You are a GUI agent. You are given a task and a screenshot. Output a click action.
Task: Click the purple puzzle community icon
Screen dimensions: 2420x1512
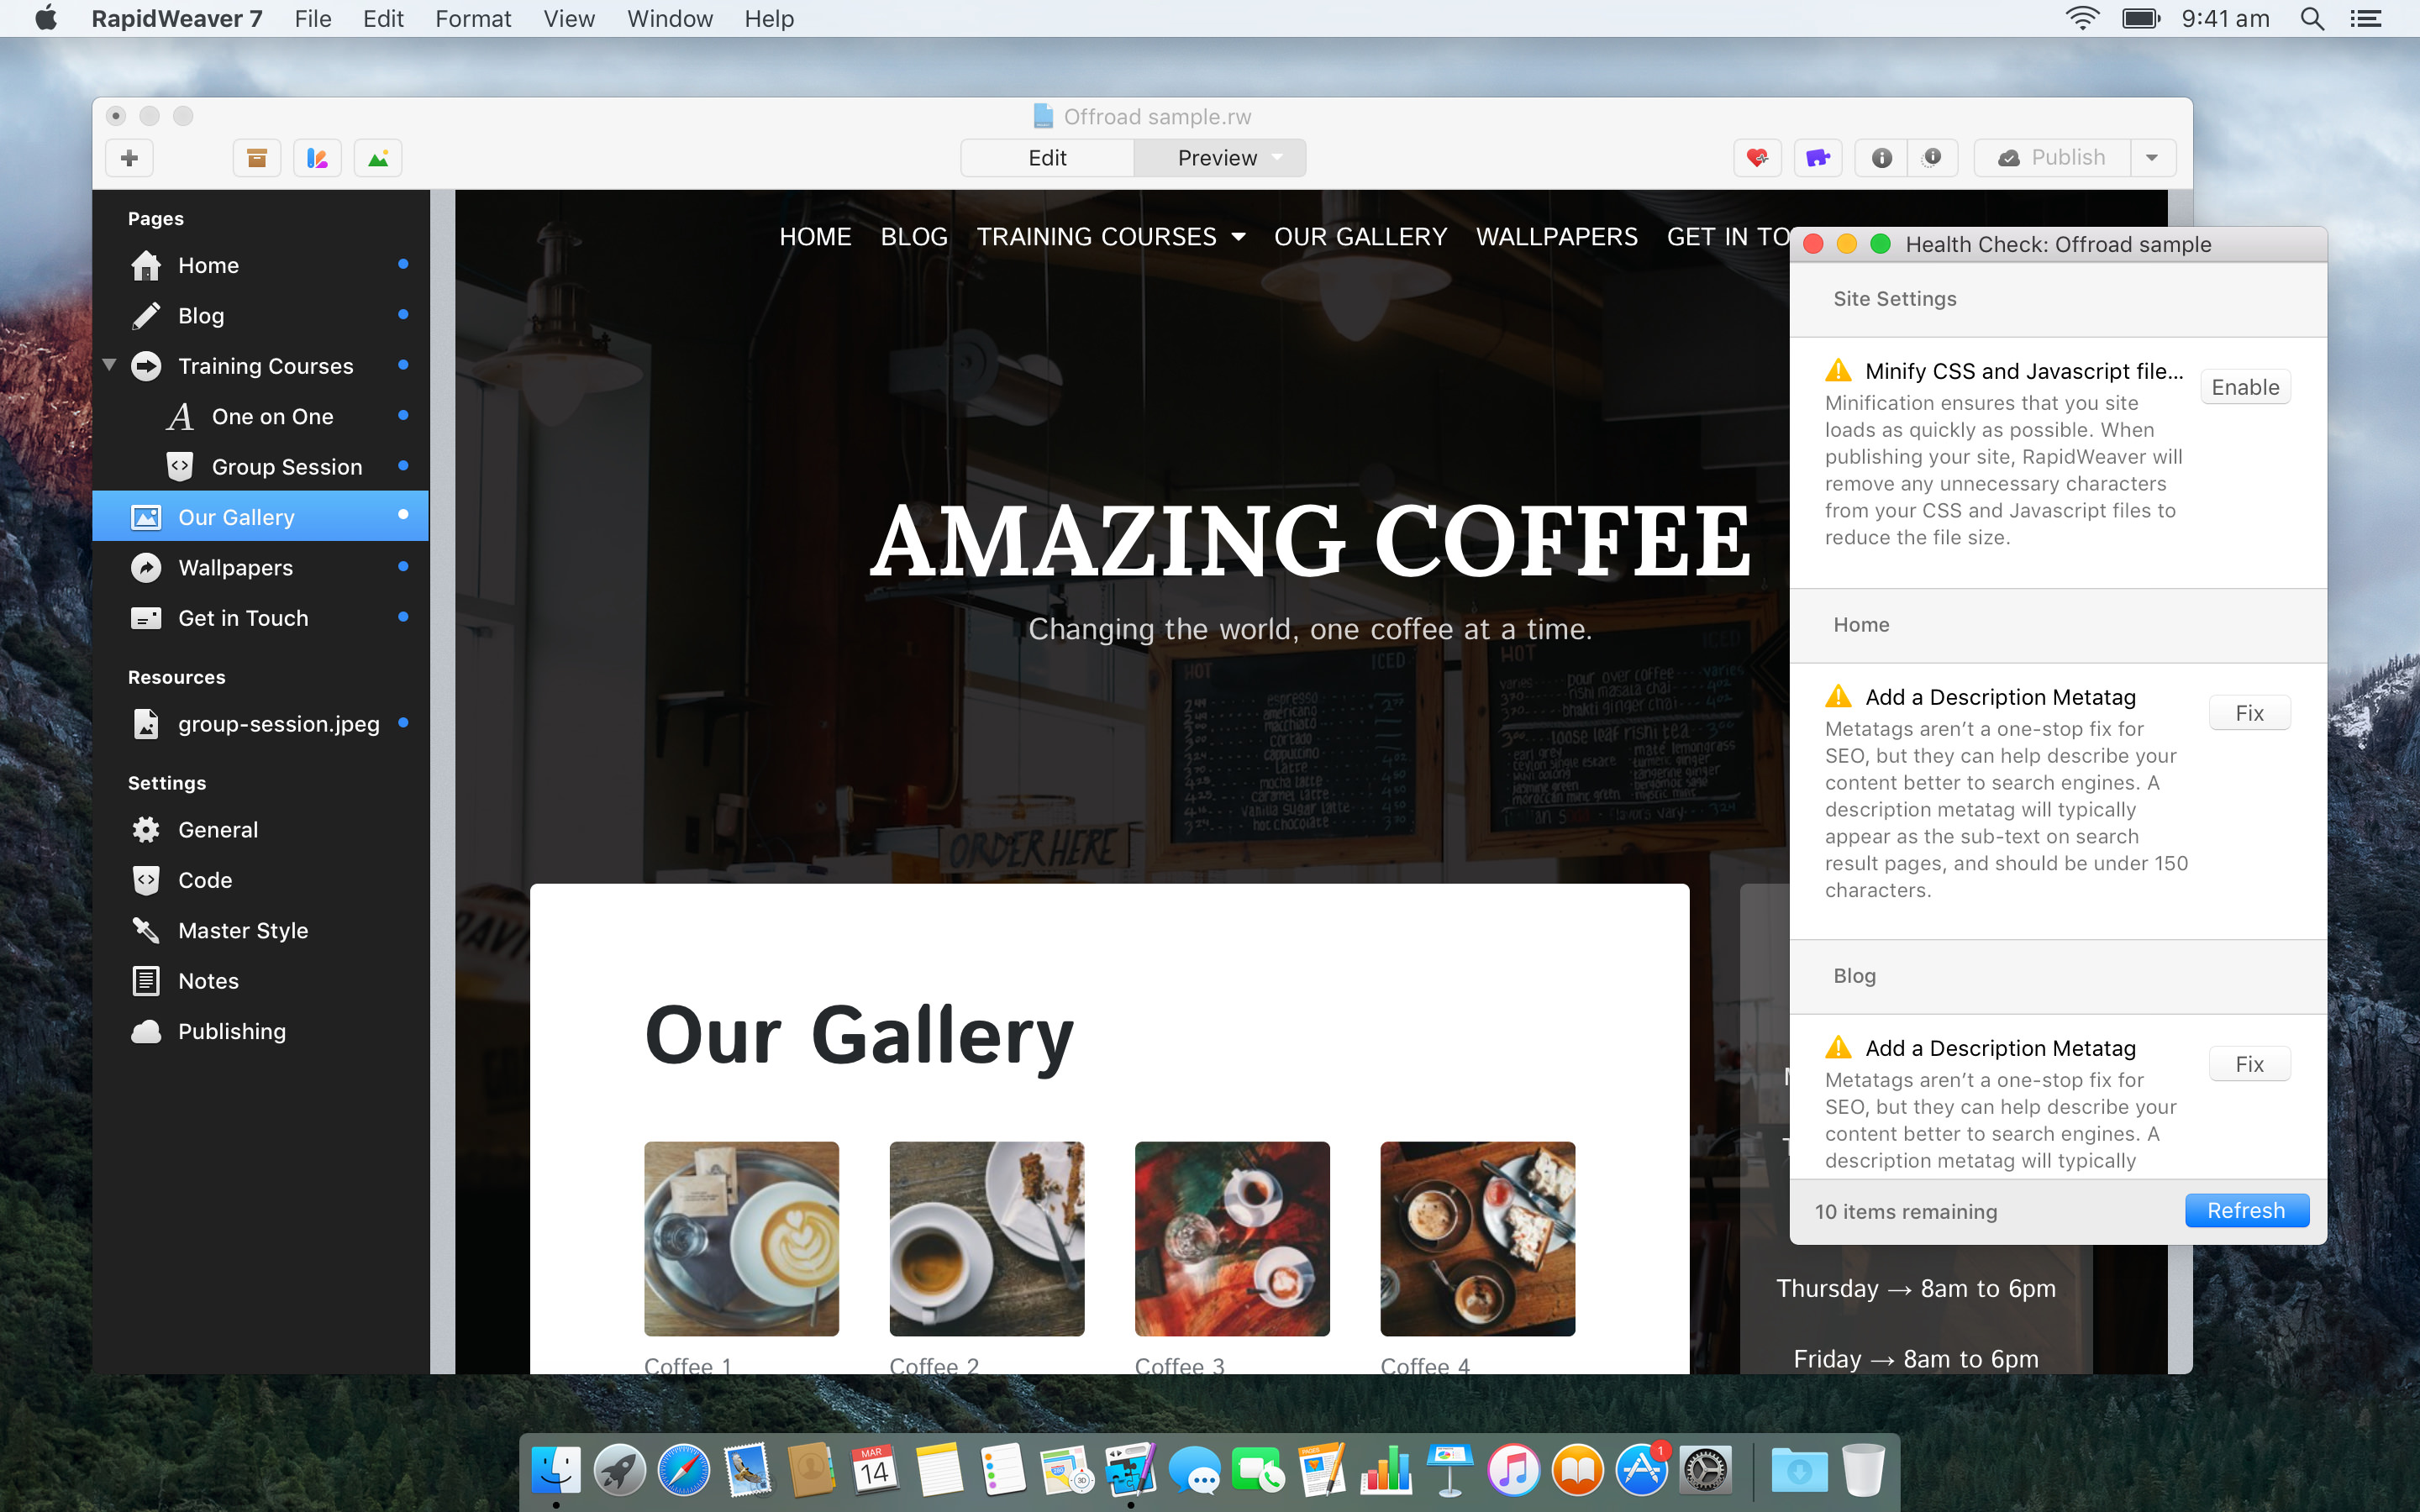pyautogui.click(x=1818, y=158)
